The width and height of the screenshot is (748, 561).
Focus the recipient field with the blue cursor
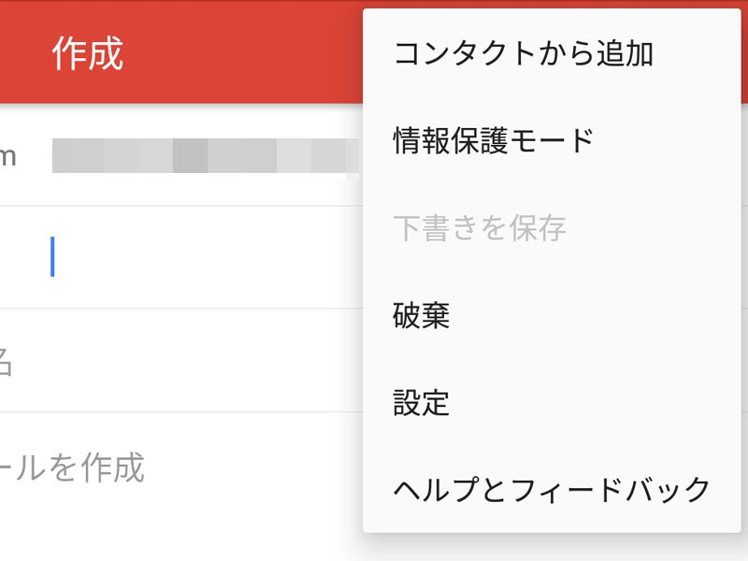(x=187, y=257)
